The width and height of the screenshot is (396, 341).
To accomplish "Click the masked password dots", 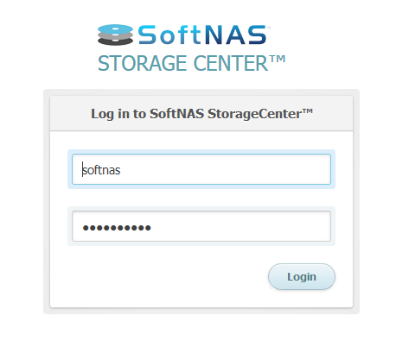I will pyautogui.click(x=117, y=228).
